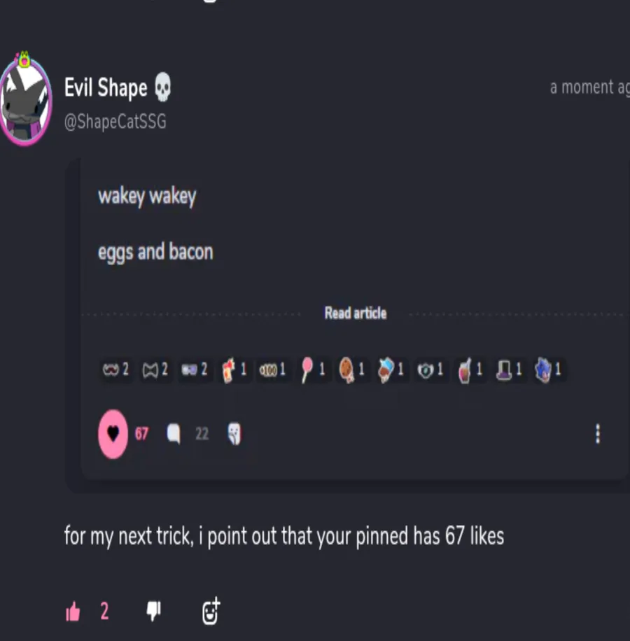
Task: Open the embedded 'wakey wakey' post text
Action: click(x=147, y=196)
